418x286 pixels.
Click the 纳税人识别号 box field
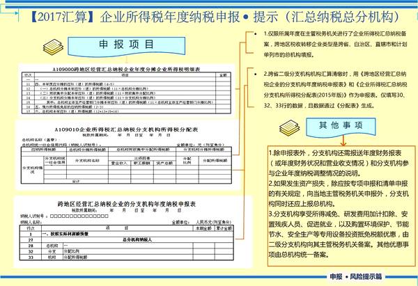pyautogui.click(x=79, y=216)
